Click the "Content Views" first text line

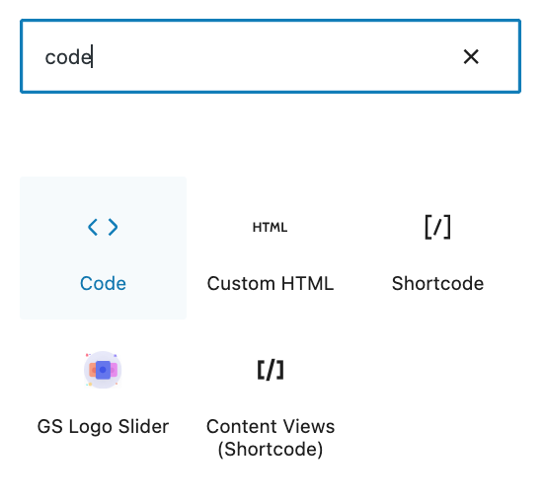[x=271, y=426]
